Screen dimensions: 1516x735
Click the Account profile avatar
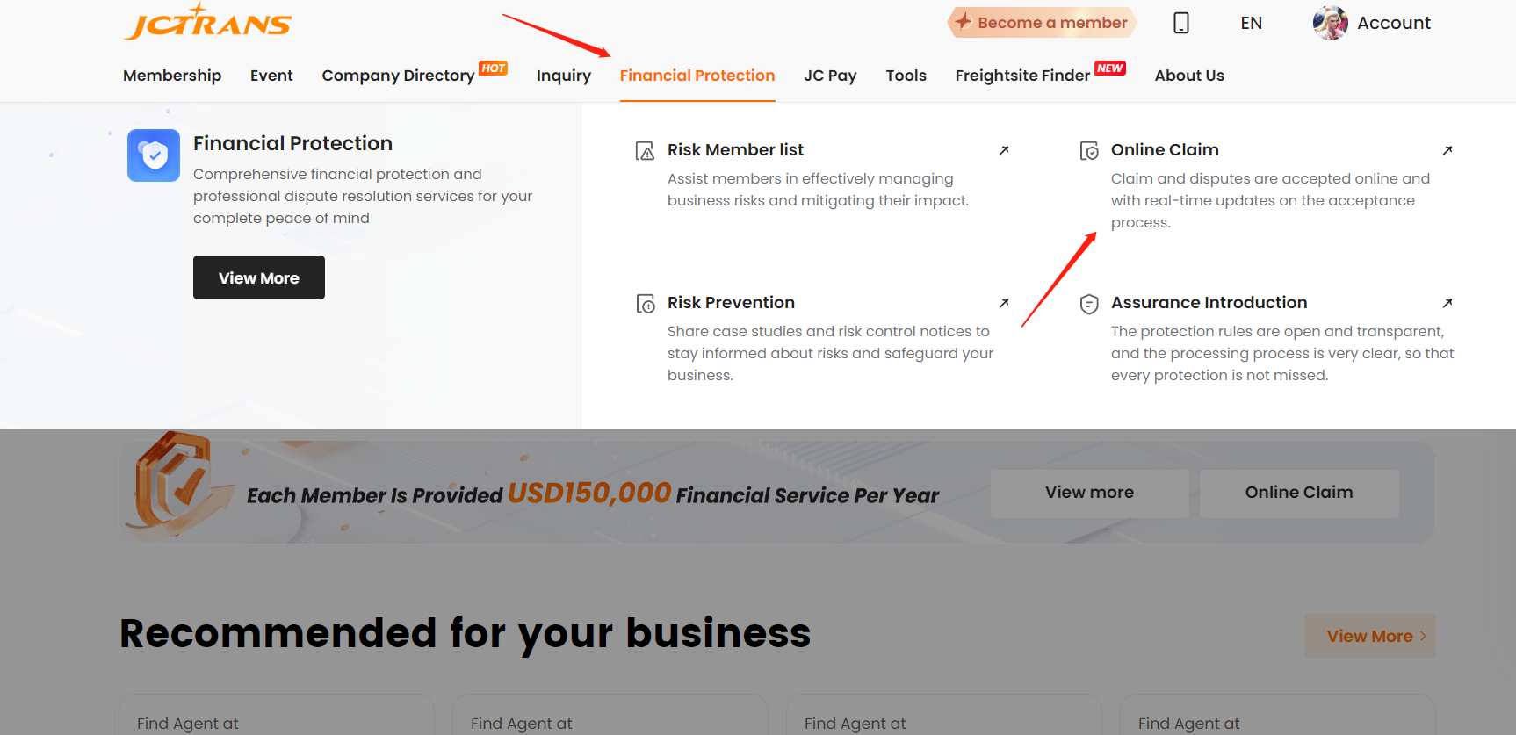[x=1330, y=23]
